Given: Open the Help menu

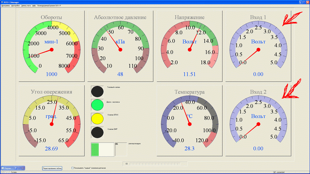Looking at the screenshot, I should click(34, 6).
